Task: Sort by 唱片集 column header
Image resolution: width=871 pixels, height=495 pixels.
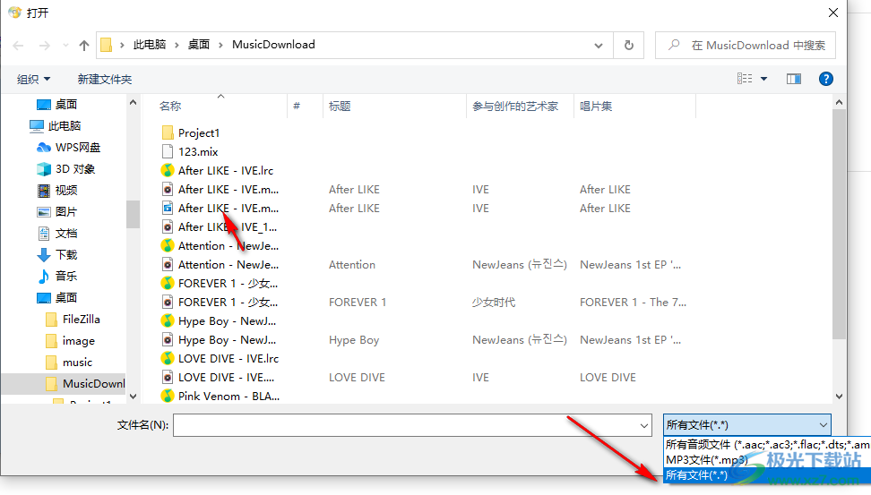Action: [x=596, y=106]
